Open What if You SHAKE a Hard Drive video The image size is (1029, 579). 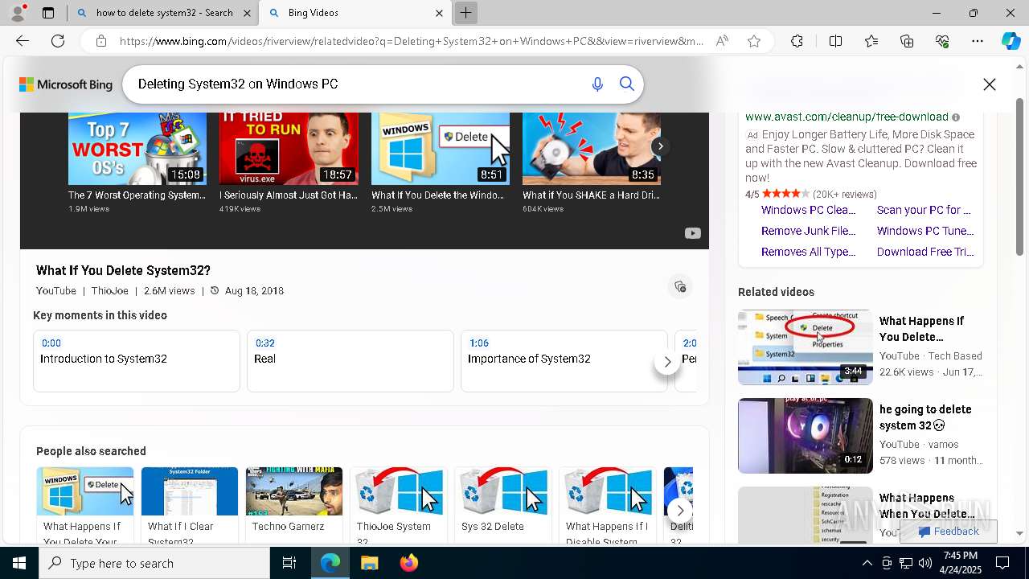click(x=592, y=149)
